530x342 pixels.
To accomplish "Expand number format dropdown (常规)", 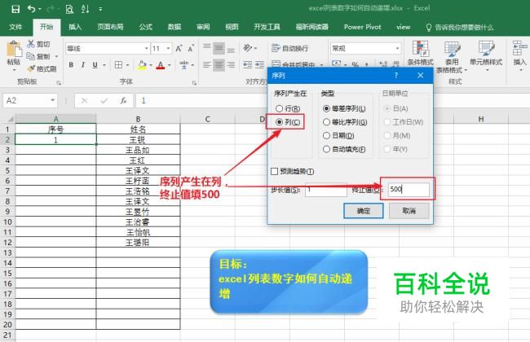I will [x=397, y=49].
